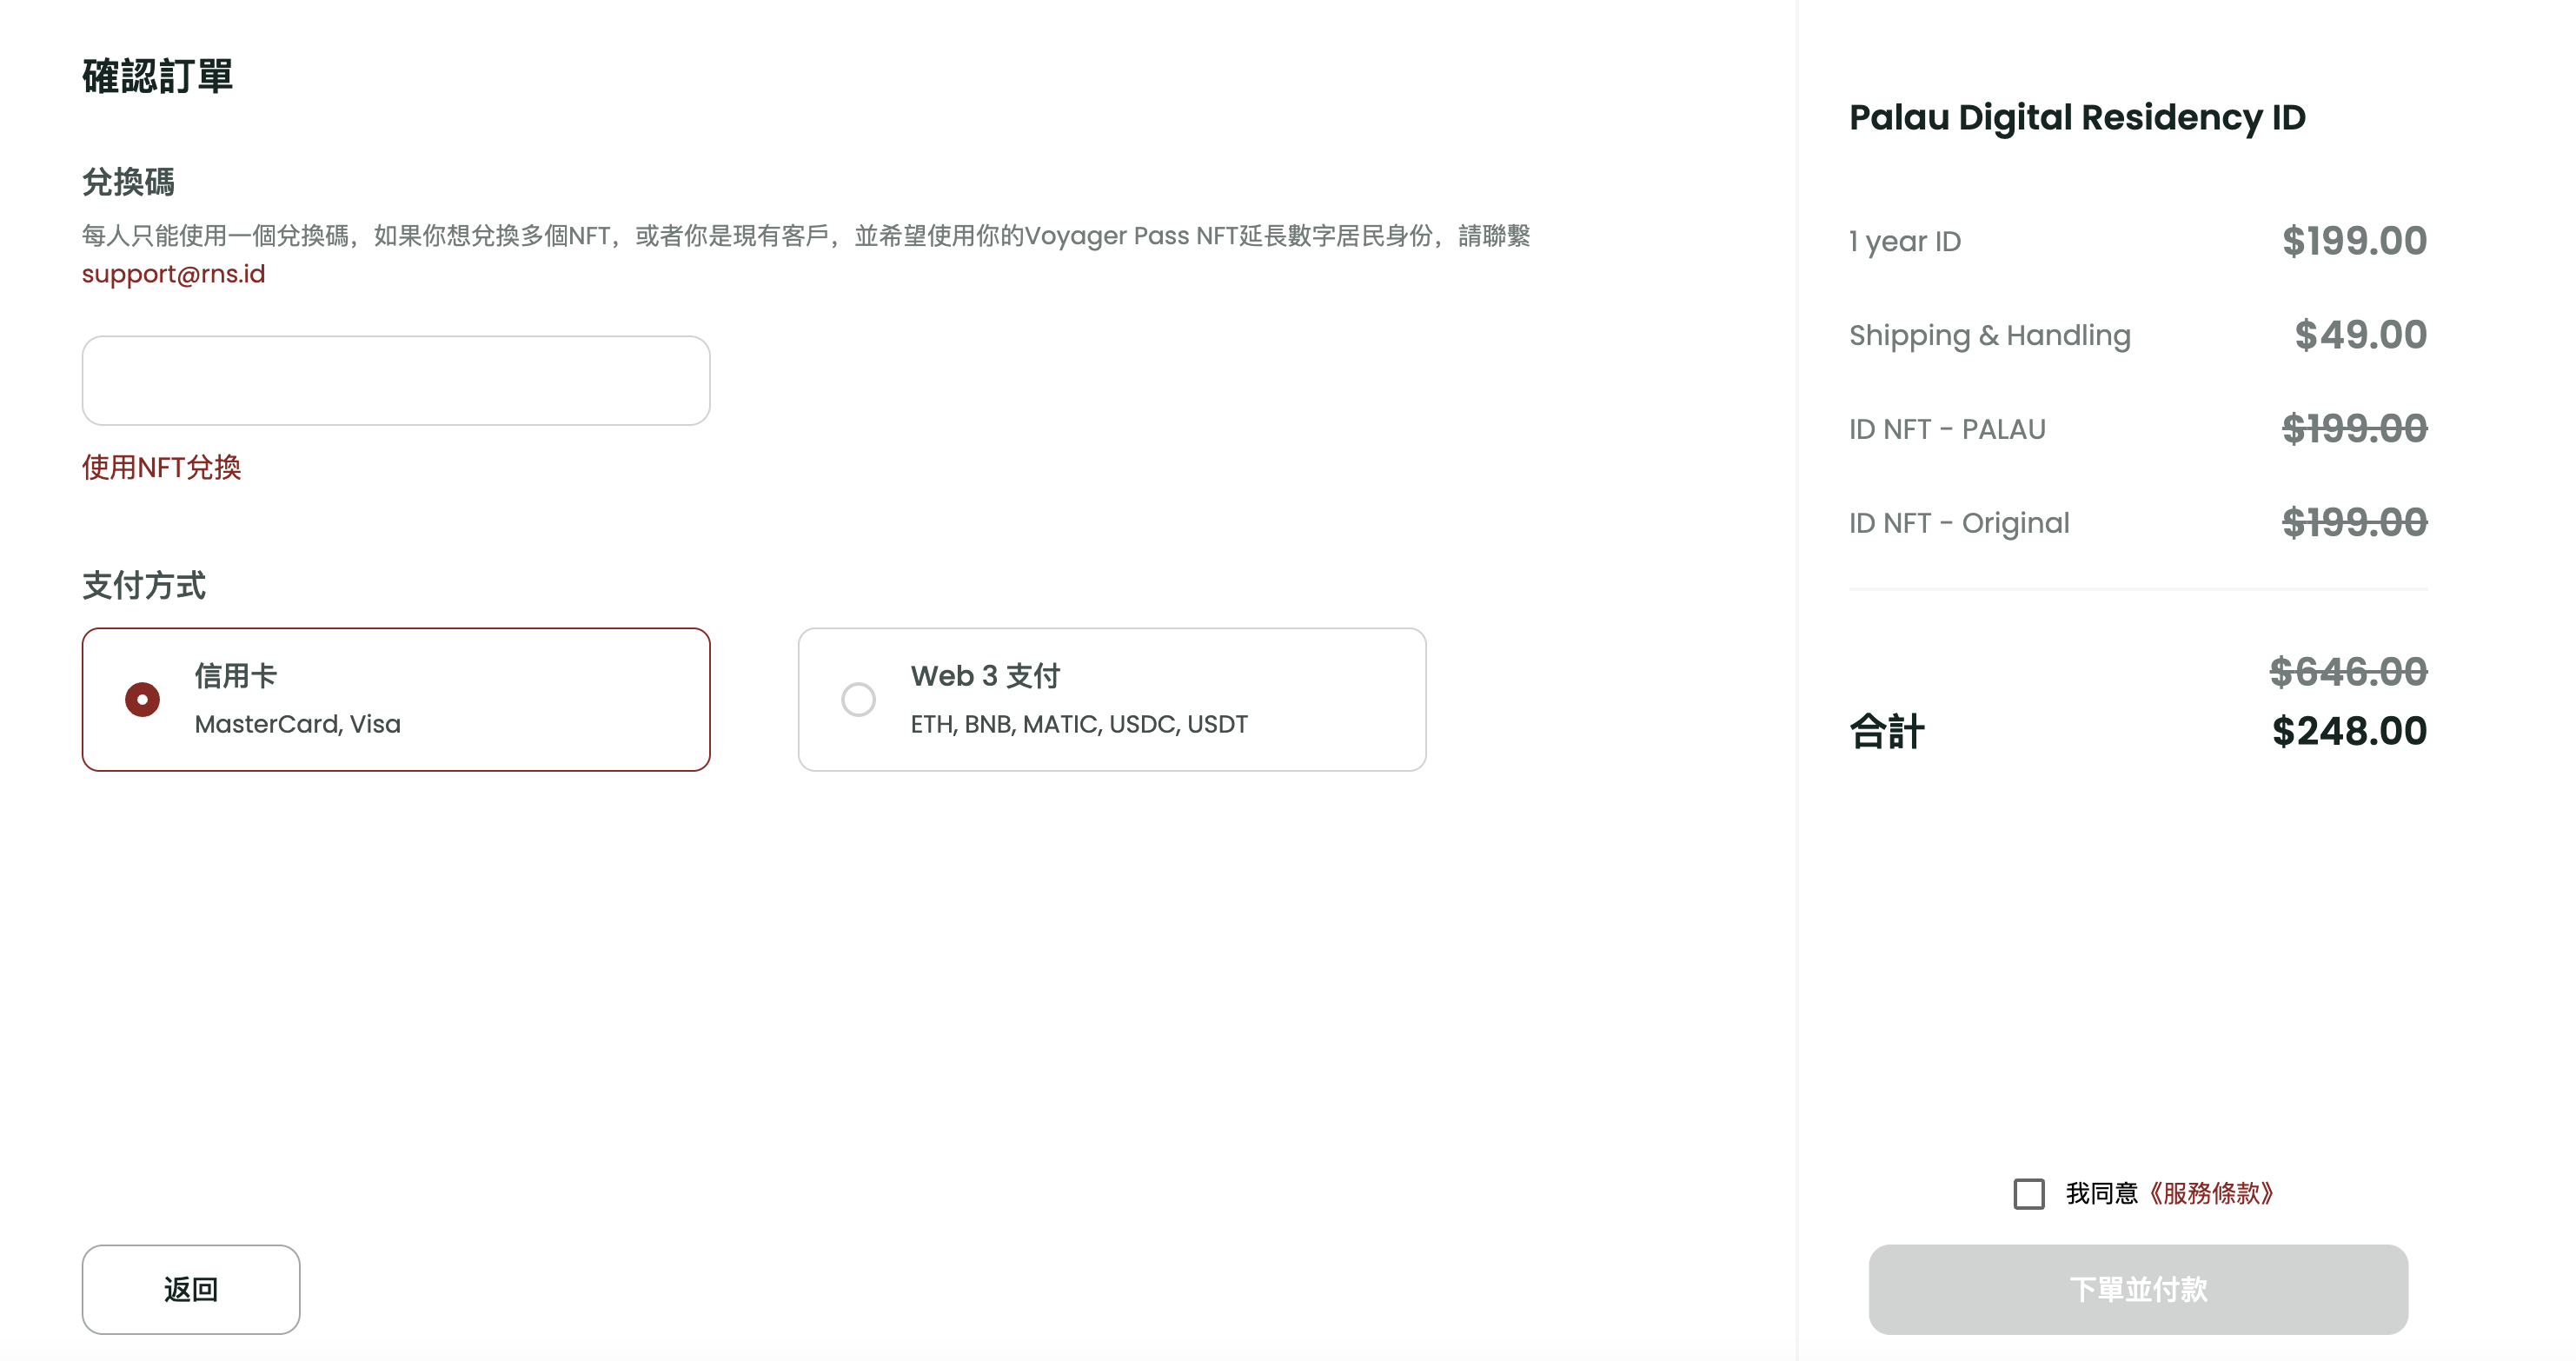The width and height of the screenshot is (2576, 1361).
Task: Click the Palau Digital Residency ID heading
Action: coord(2077,118)
